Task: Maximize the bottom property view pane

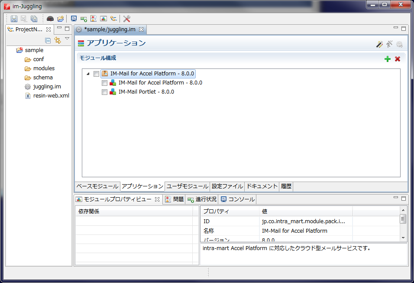Action: (404, 198)
